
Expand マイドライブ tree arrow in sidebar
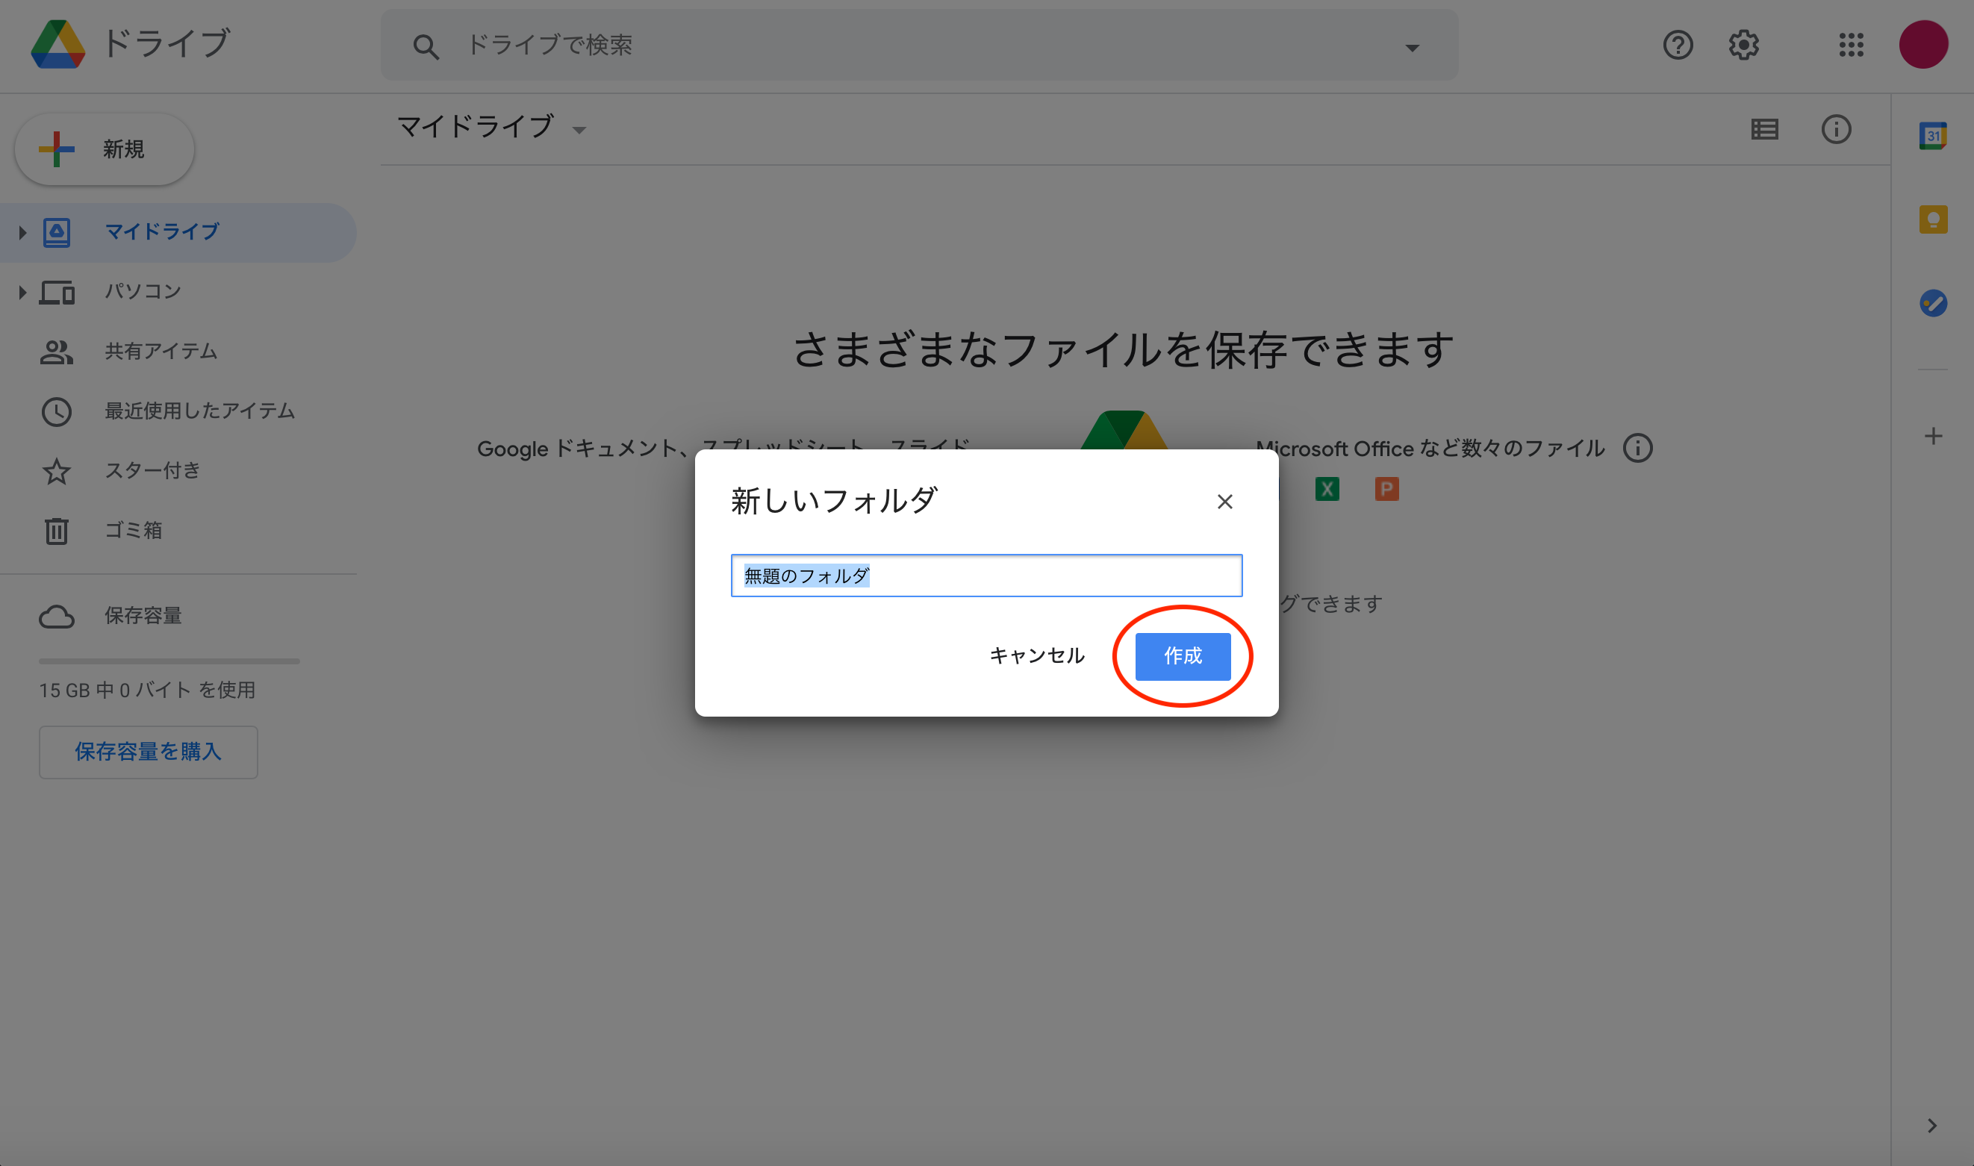click(22, 233)
